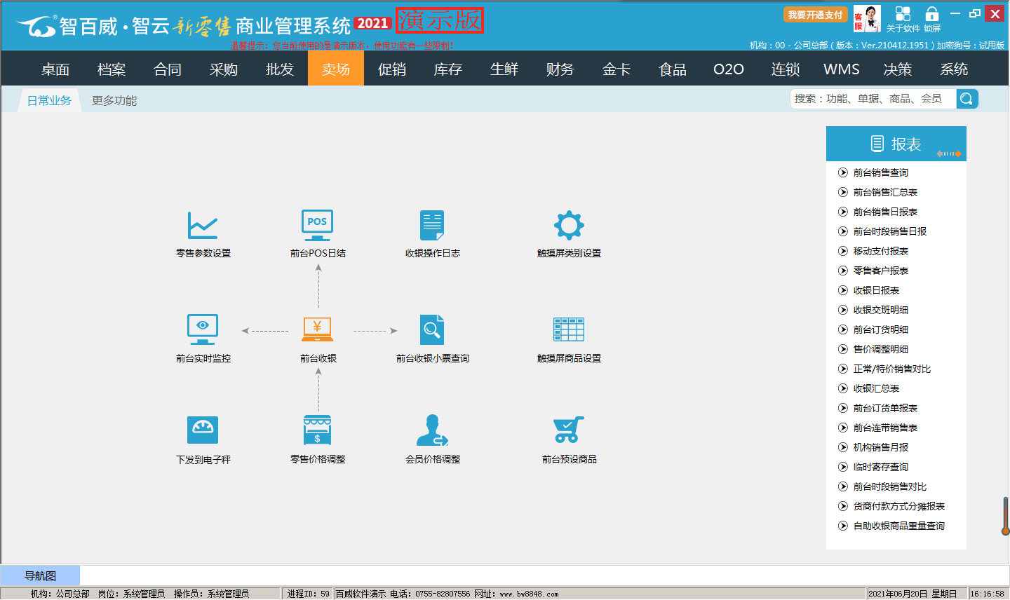The width and height of the screenshot is (1010, 600).
Task: Switch to 更多功能 tab
Action: coord(114,101)
